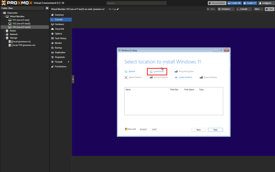Select the Hardware monitor icon
275x172 pixels.
(52, 24)
